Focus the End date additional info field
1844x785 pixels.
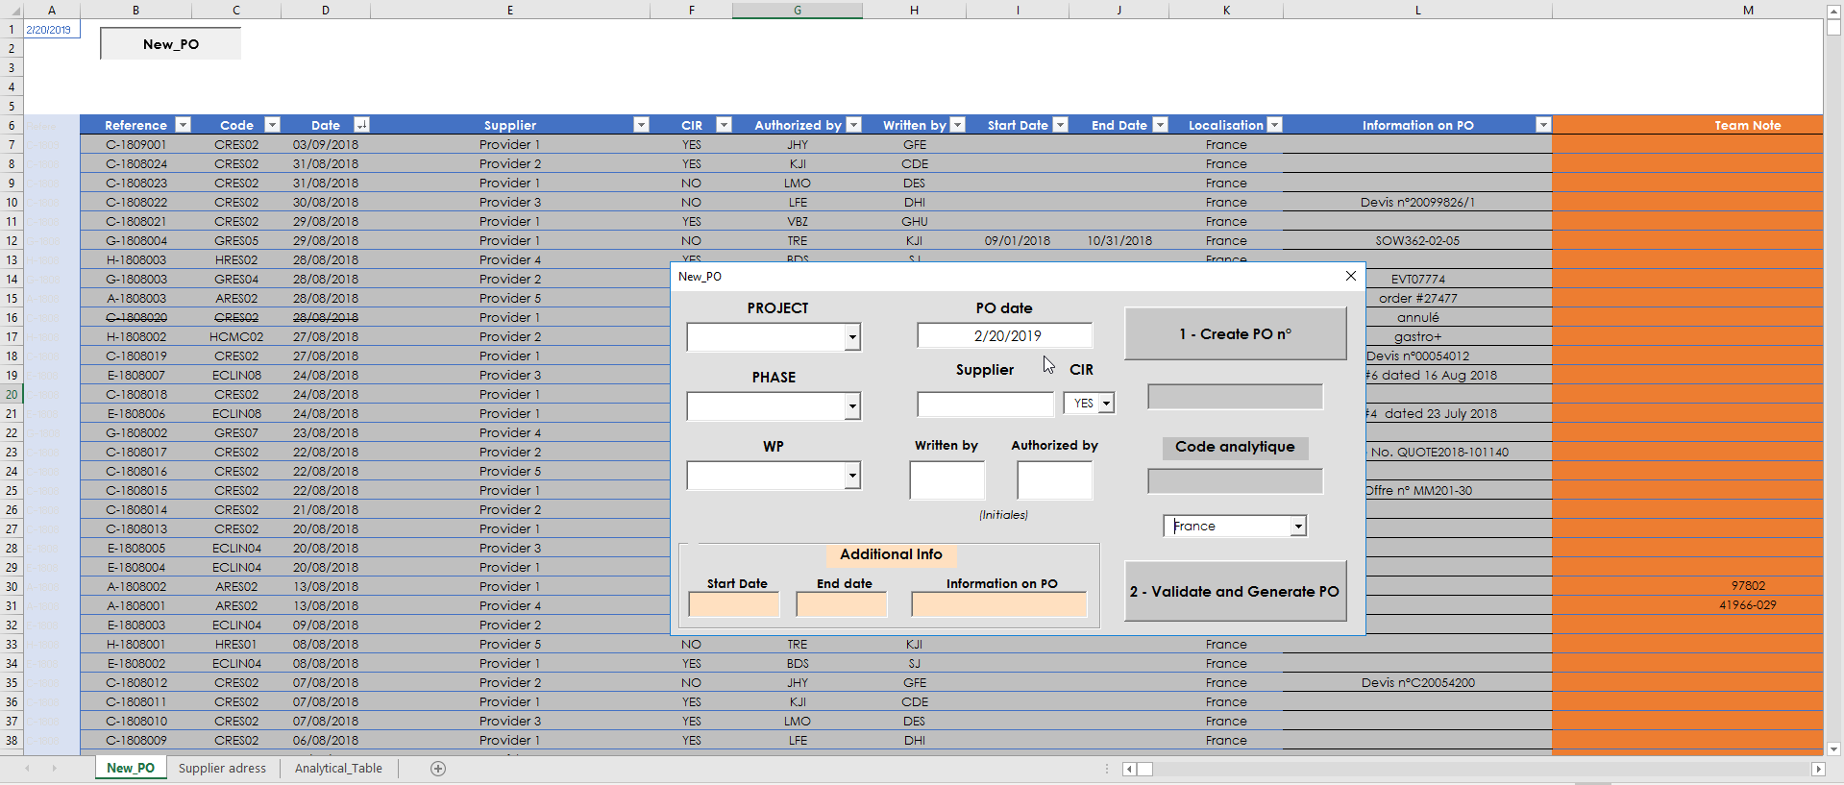pyautogui.click(x=841, y=604)
